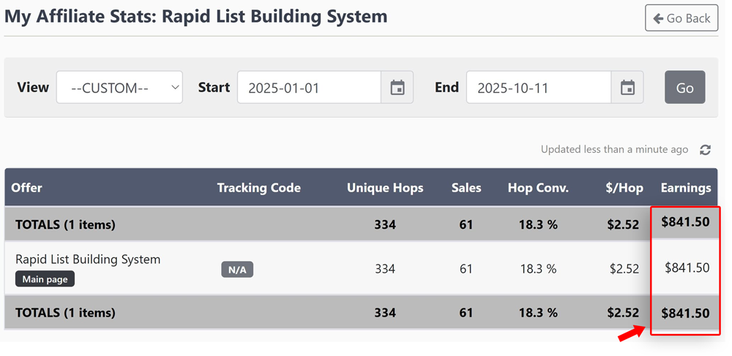Select the $841.50 earnings in the offer row
This screenshot has width=732, height=356.
coord(687,268)
